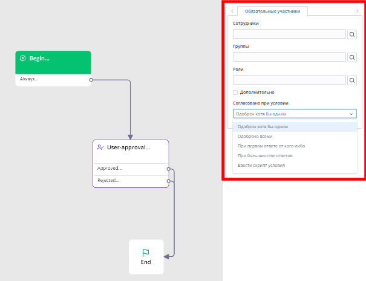Click the Always output port circle
Viewport: 366px width, 281px height.
click(91, 80)
